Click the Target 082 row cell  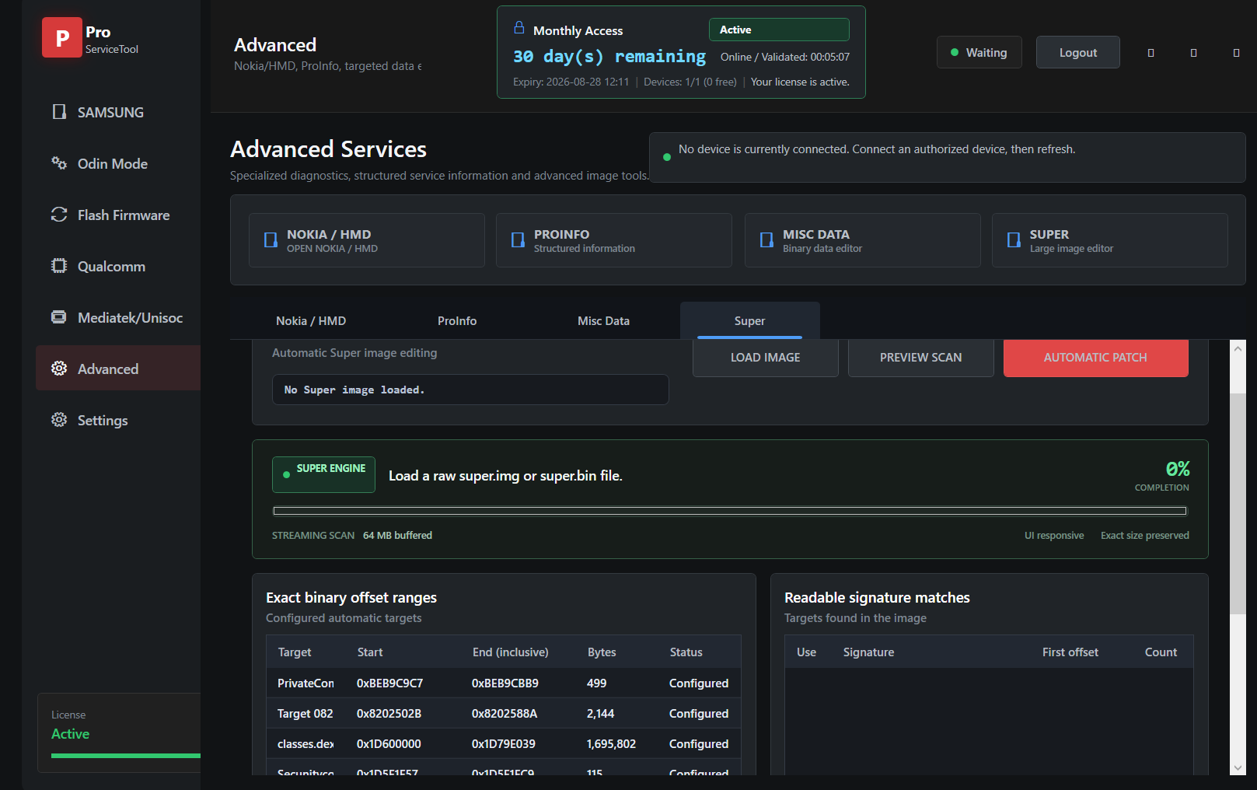pos(306,714)
